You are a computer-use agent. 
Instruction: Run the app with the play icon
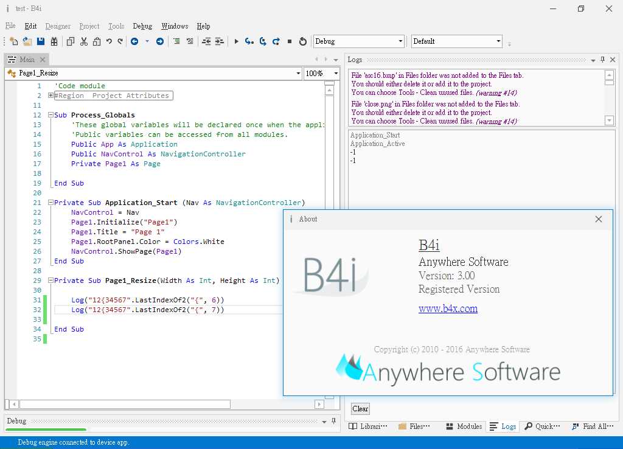[237, 41]
